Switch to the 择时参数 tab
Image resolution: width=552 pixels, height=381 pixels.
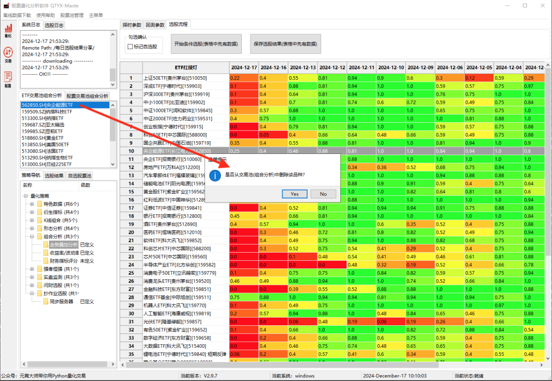tap(132, 25)
